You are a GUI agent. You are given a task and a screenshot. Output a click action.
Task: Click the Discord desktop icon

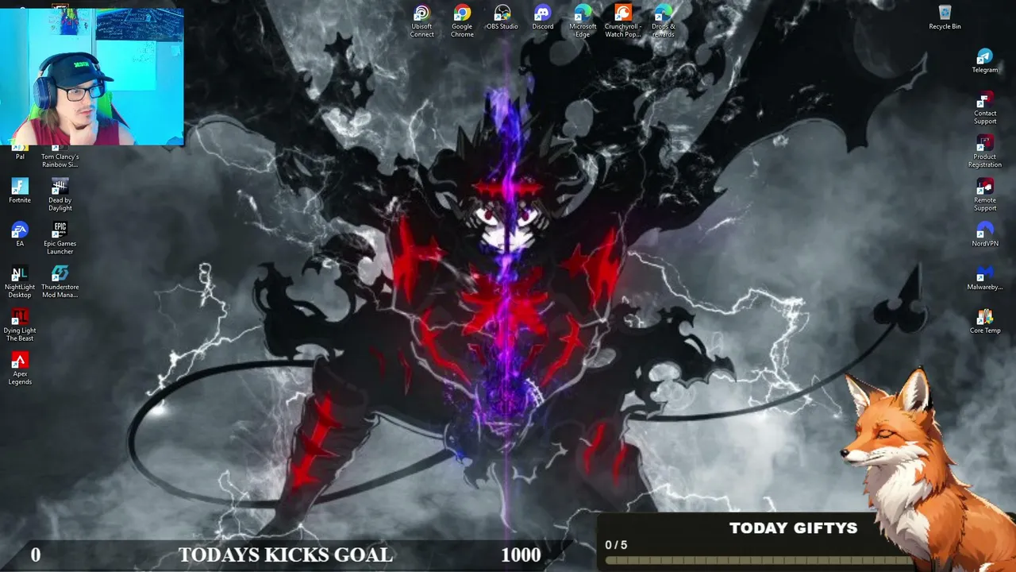[x=542, y=17]
